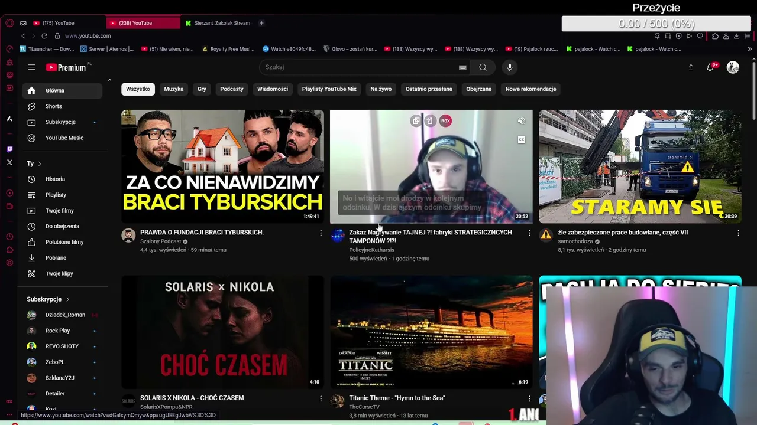Unmute the previewing video thumbnail
757x425 pixels.
(521, 121)
